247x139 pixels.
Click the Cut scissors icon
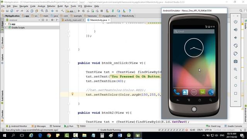(27, 11)
